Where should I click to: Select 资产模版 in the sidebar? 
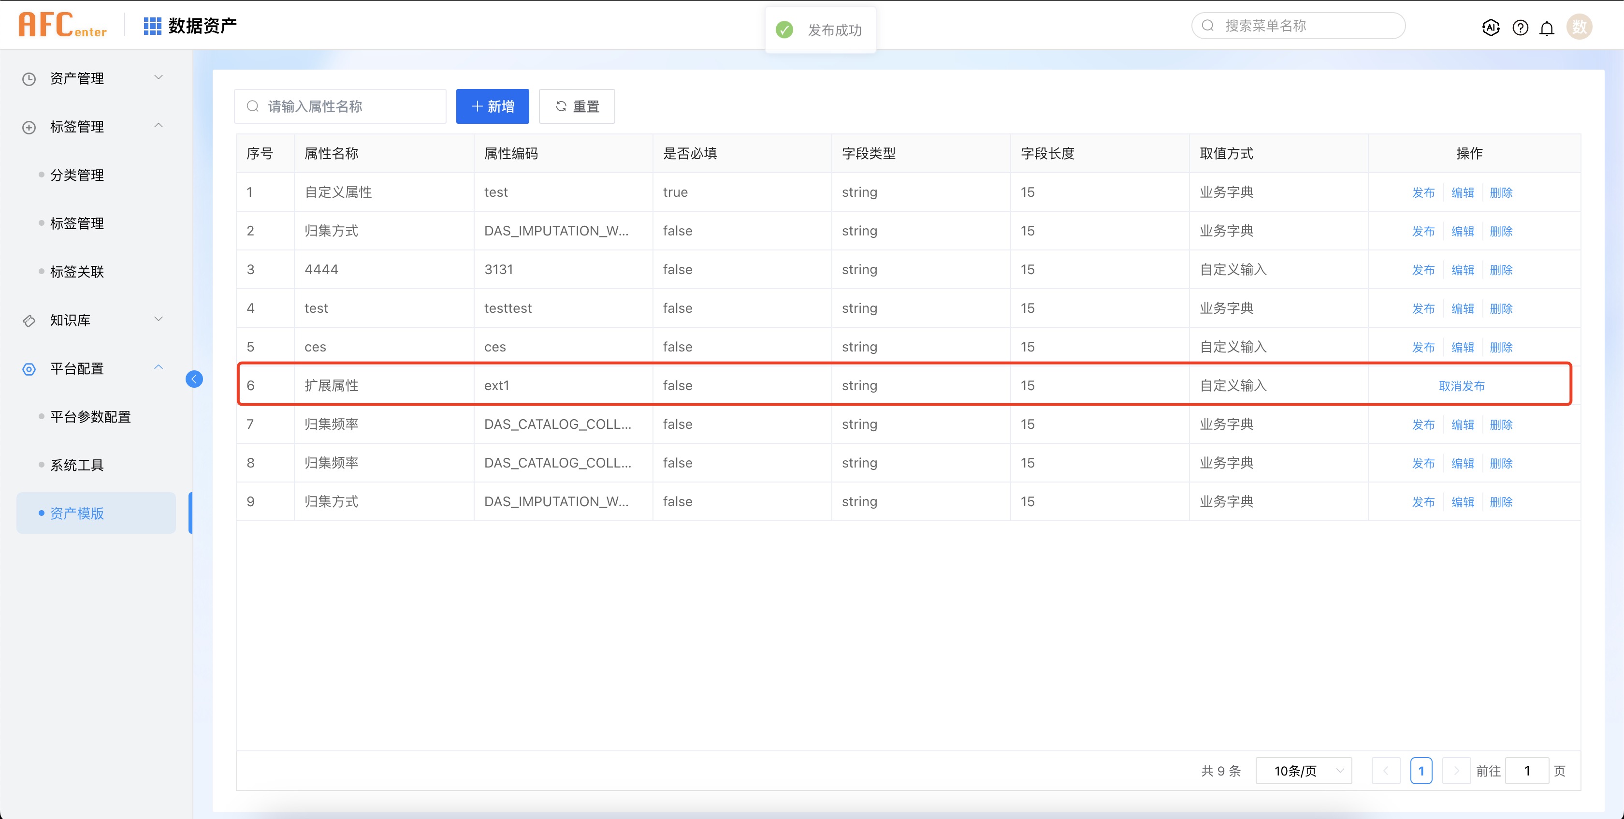coord(96,513)
